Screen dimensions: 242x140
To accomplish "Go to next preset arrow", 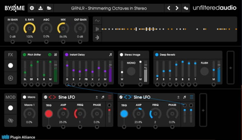I will [x=177, y=8].
